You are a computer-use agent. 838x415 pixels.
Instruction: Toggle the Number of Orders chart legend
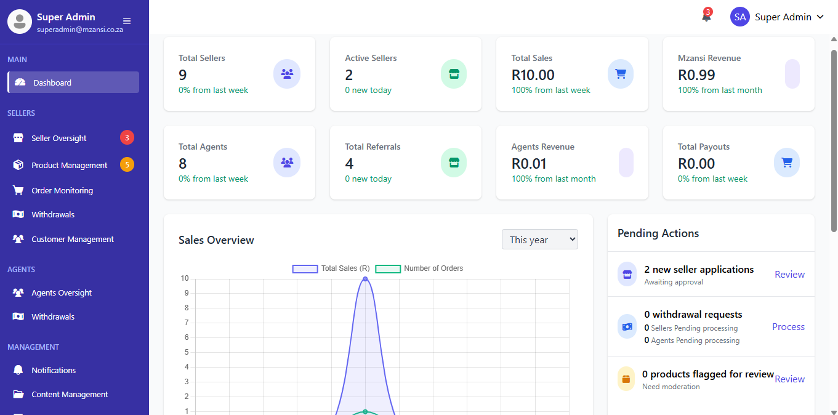[x=419, y=268]
